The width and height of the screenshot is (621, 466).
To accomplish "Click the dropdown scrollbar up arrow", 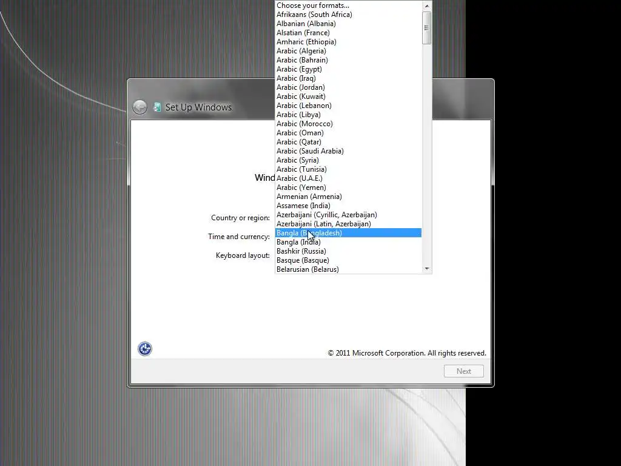I will [426, 5].
